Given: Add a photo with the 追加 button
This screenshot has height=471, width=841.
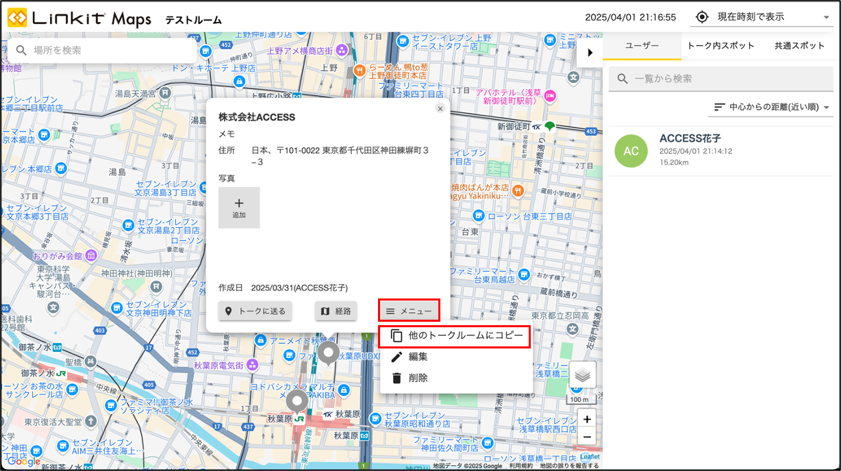Looking at the screenshot, I should point(239,207).
